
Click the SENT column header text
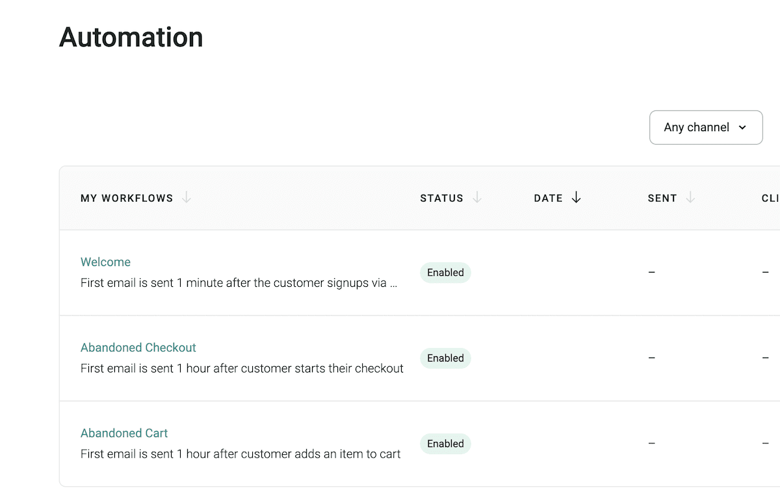[662, 199]
